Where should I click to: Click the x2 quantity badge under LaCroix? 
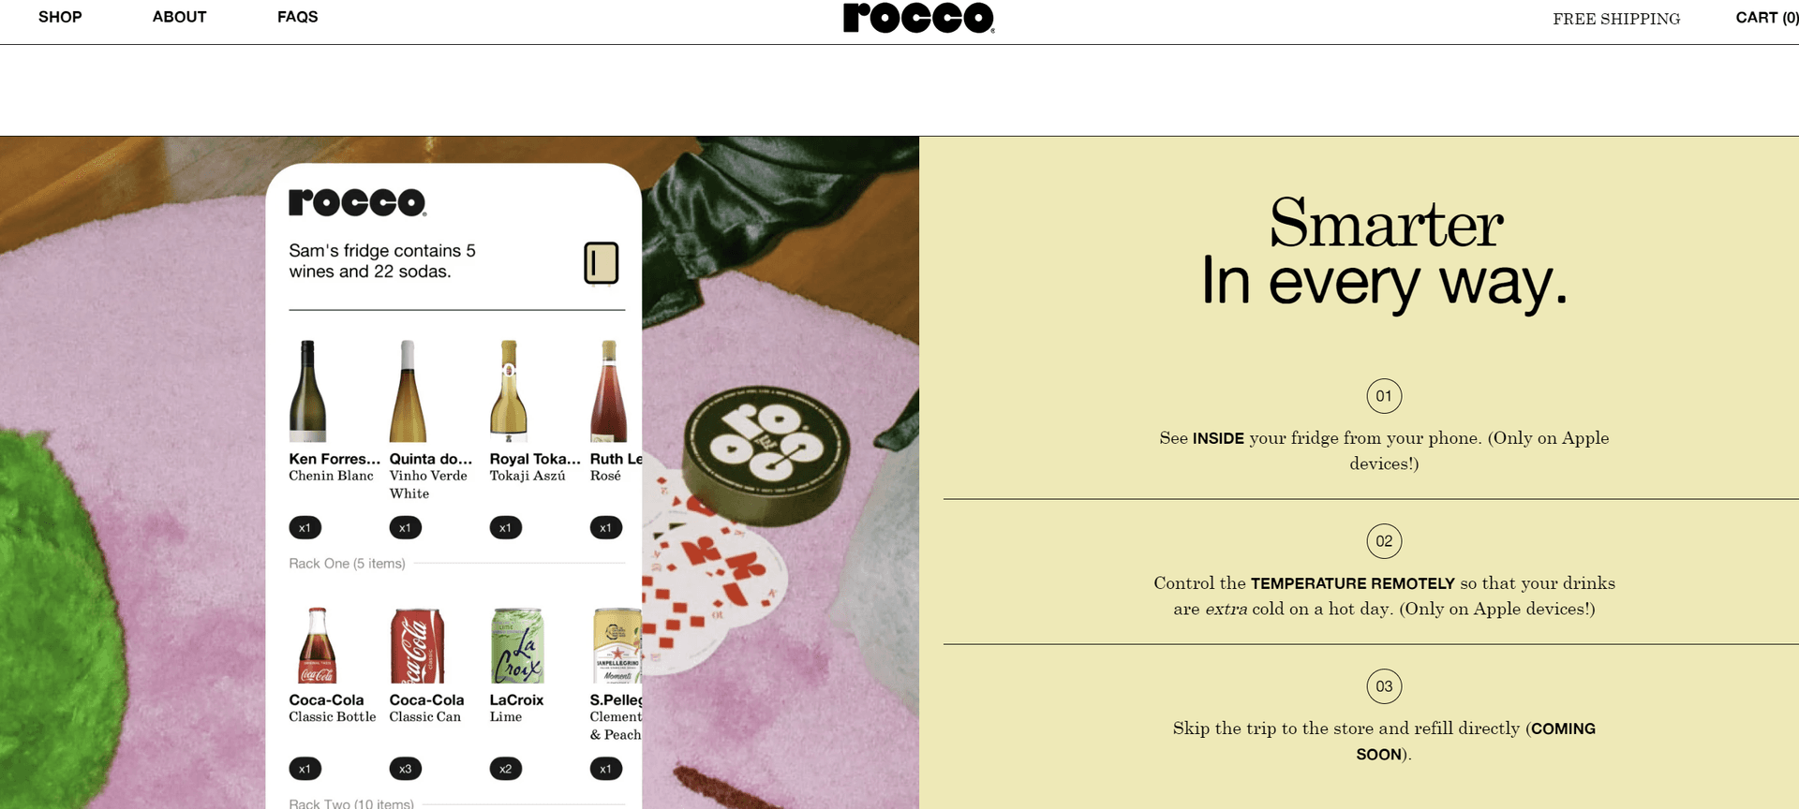[506, 769]
